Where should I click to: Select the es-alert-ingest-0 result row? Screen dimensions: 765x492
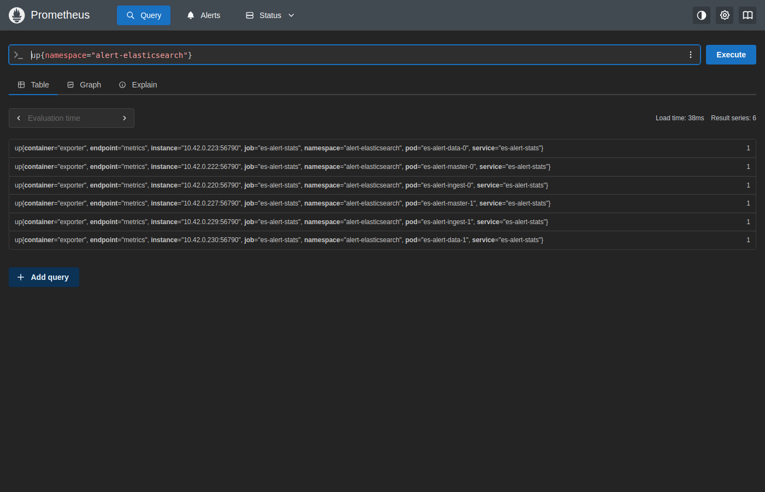pos(382,185)
